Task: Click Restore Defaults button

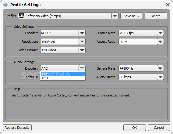Action: 17,128
